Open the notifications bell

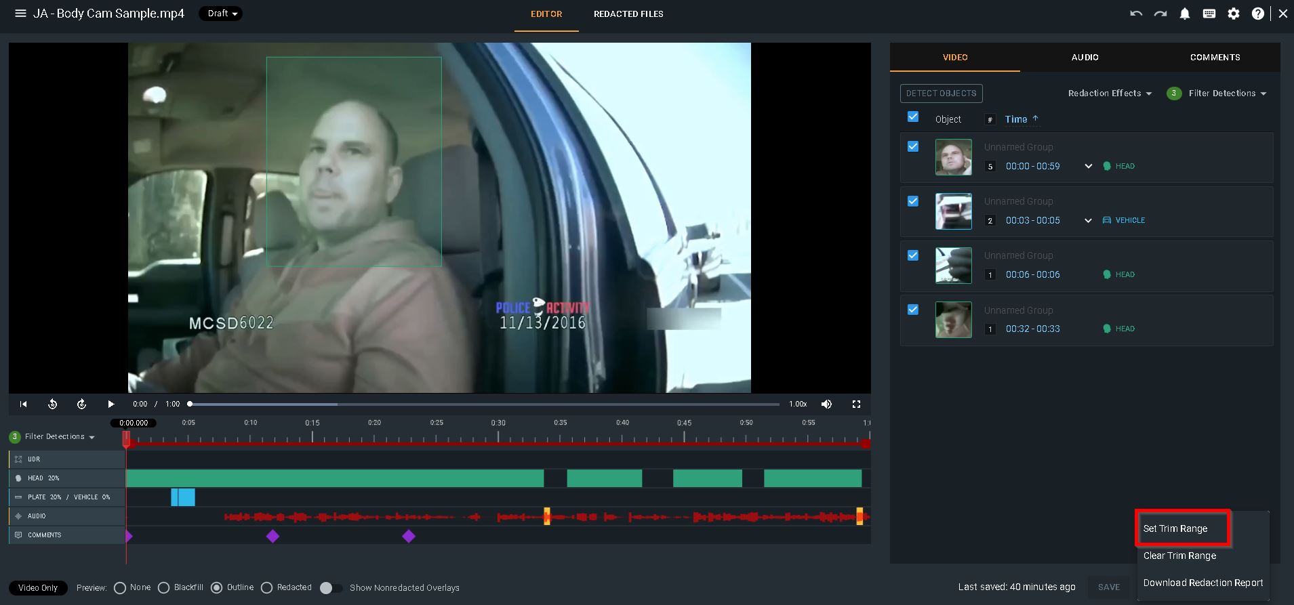coord(1185,14)
